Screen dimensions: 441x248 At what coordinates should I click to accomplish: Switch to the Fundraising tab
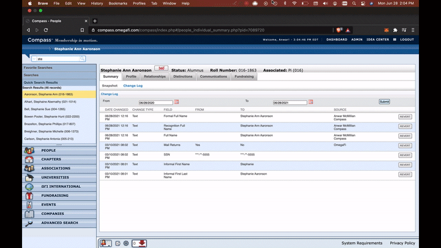[244, 77]
